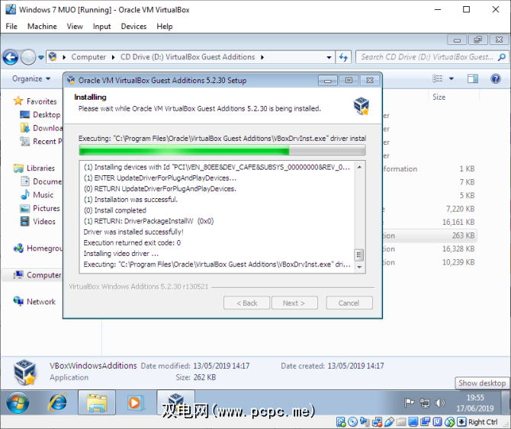511x429 pixels.
Task: Click the video capture status icon
Action: (x=425, y=422)
